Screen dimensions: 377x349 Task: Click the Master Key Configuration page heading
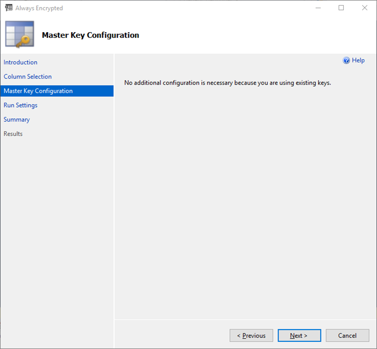coord(90,35)
